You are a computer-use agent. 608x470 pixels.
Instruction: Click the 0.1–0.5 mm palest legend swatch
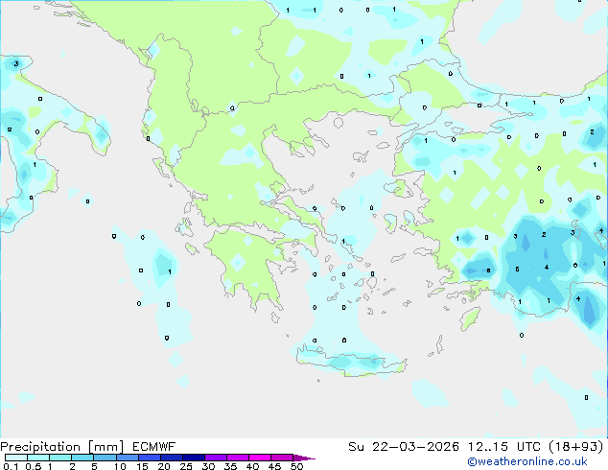[x=16, y=458]
